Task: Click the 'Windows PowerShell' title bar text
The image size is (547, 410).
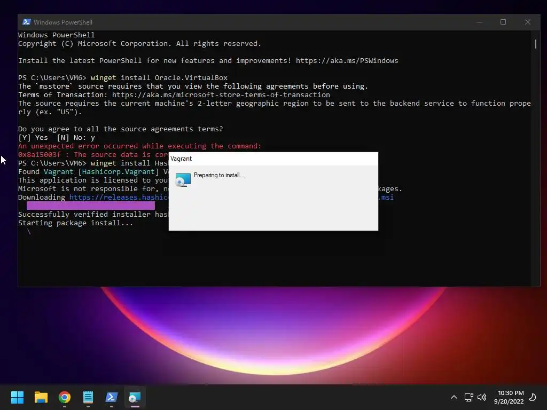Action: 63,22
